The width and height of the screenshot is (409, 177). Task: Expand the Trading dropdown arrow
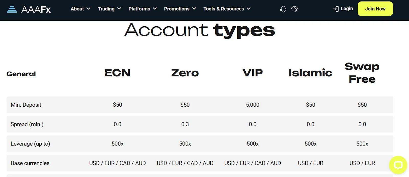(119, 9)
